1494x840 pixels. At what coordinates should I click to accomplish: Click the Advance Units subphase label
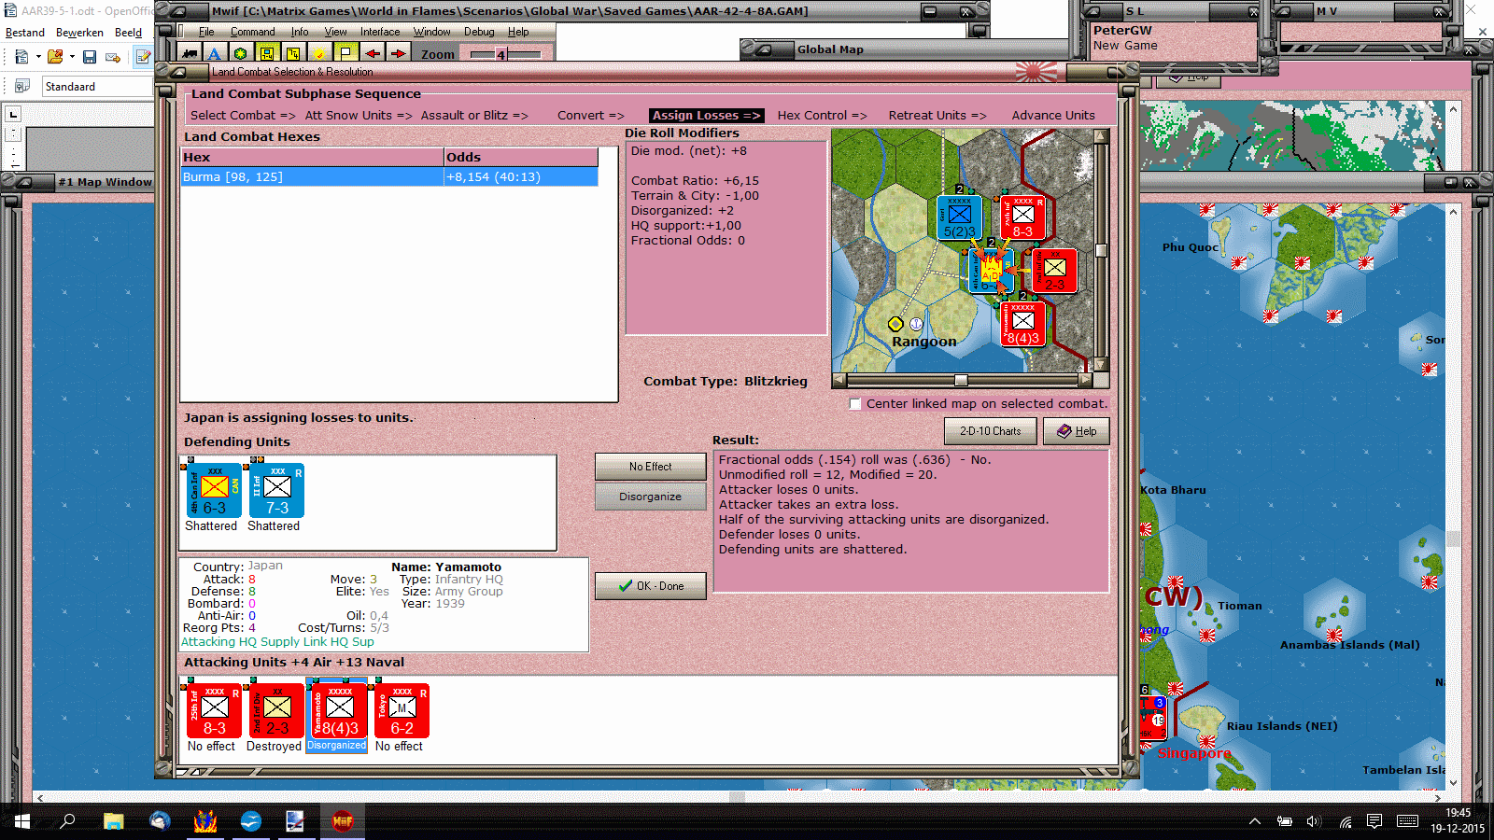[1053, 116]
